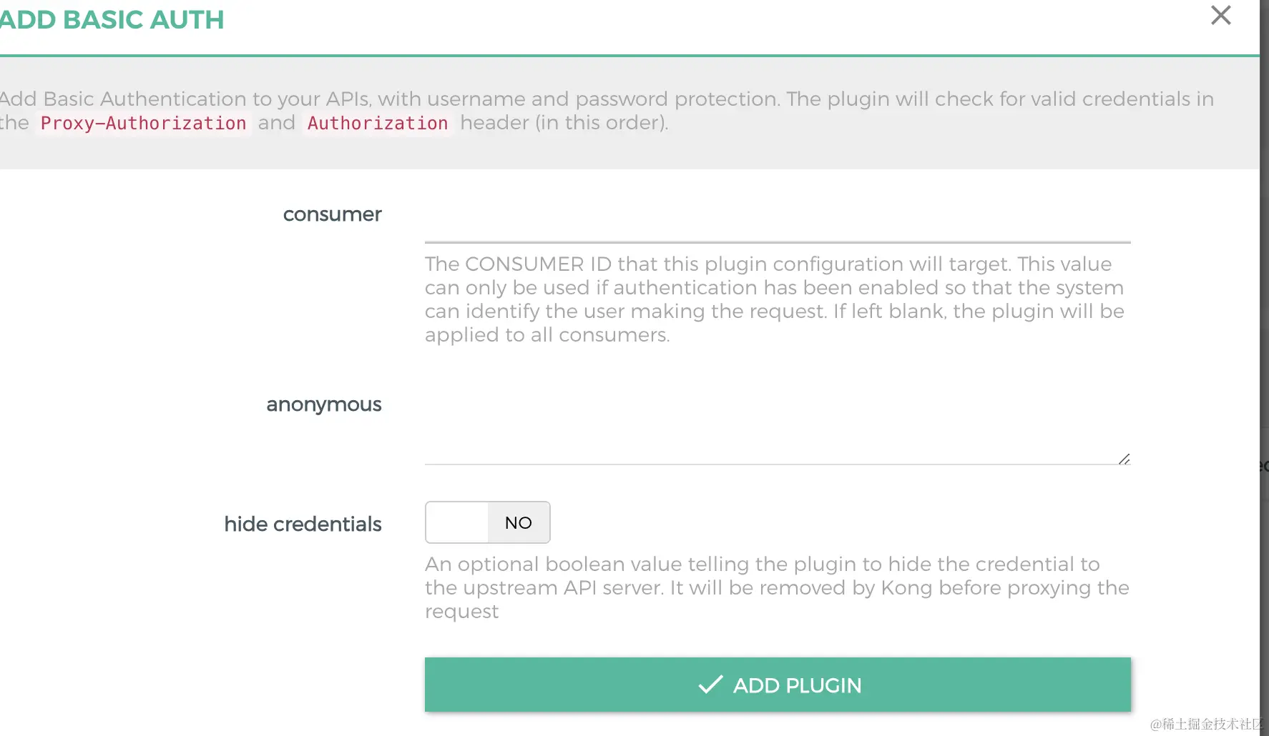Toggle the hide credentials switch
The width and height of the screenshot is (1269, 736).
coord(487,522)
